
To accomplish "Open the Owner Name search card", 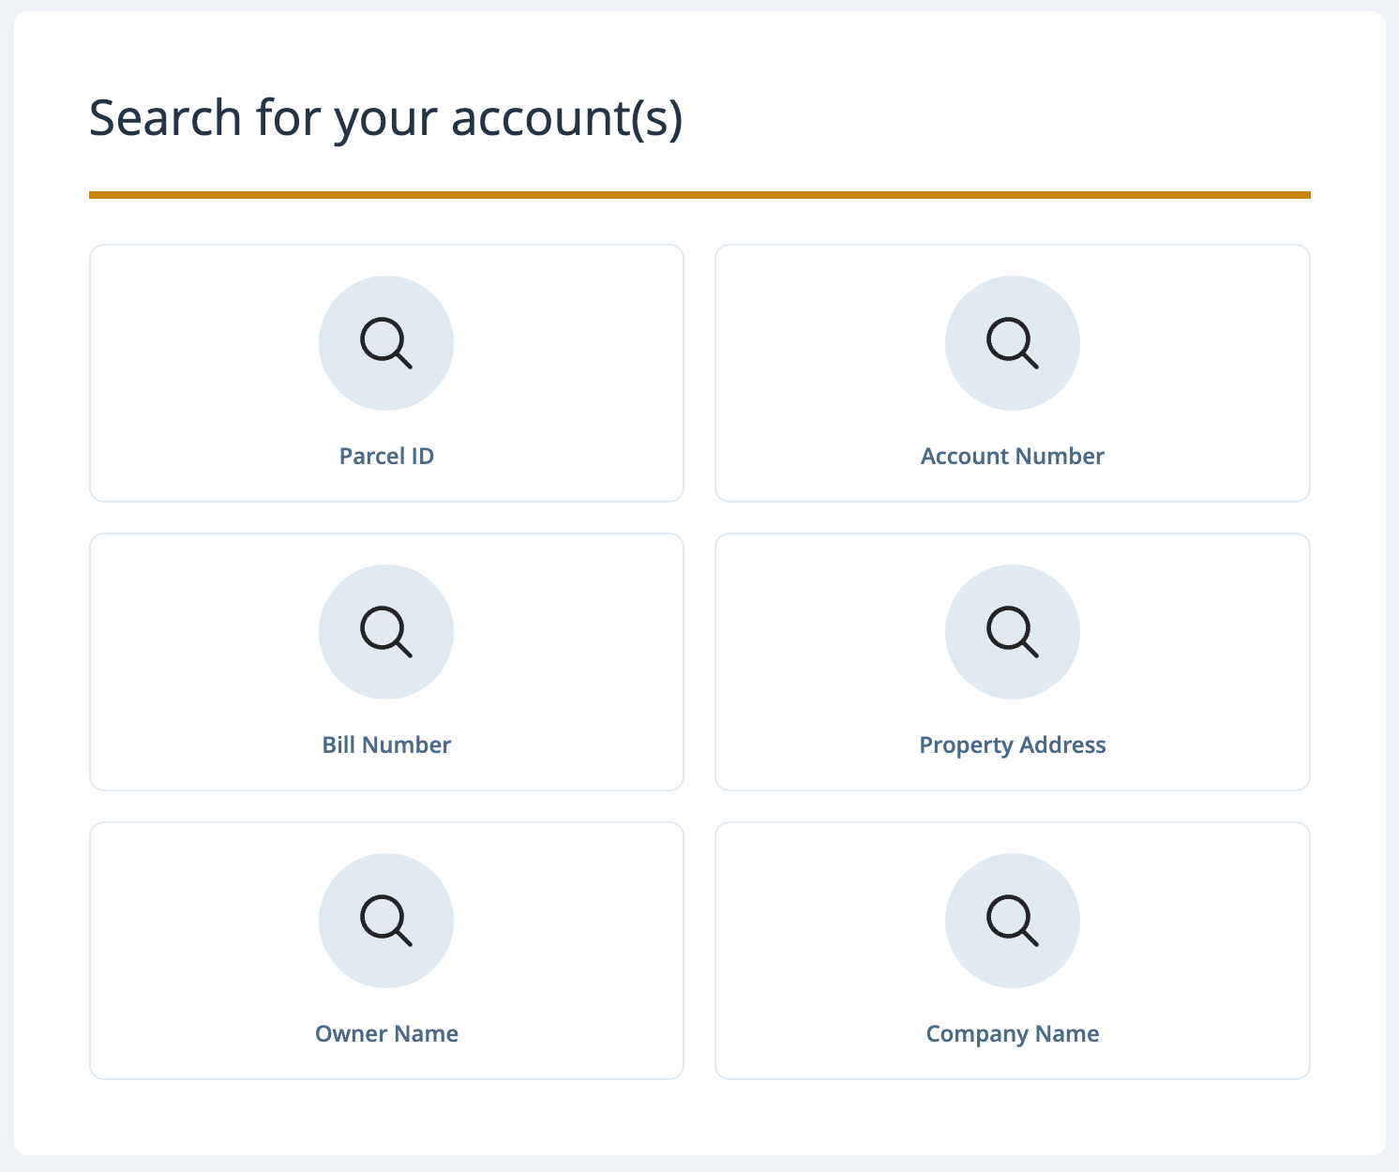I will (386, 951).
